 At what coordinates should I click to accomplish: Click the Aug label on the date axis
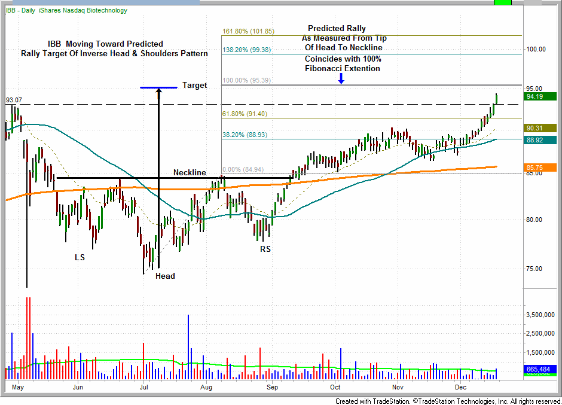206,388
